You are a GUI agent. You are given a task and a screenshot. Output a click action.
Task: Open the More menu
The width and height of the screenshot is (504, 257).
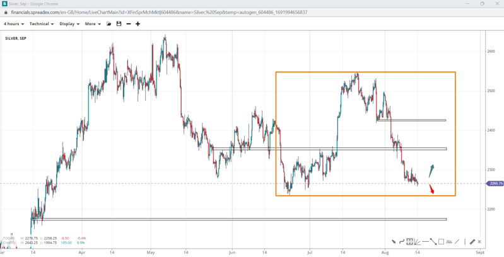93,24
